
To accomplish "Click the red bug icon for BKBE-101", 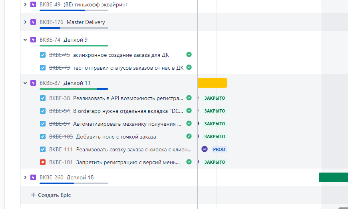I will point(43,162).
